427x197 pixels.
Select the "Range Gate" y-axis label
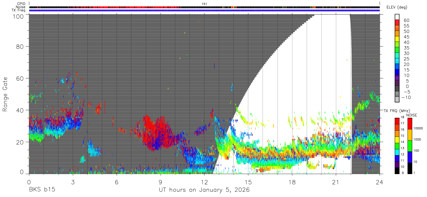[x=5, y=95]
